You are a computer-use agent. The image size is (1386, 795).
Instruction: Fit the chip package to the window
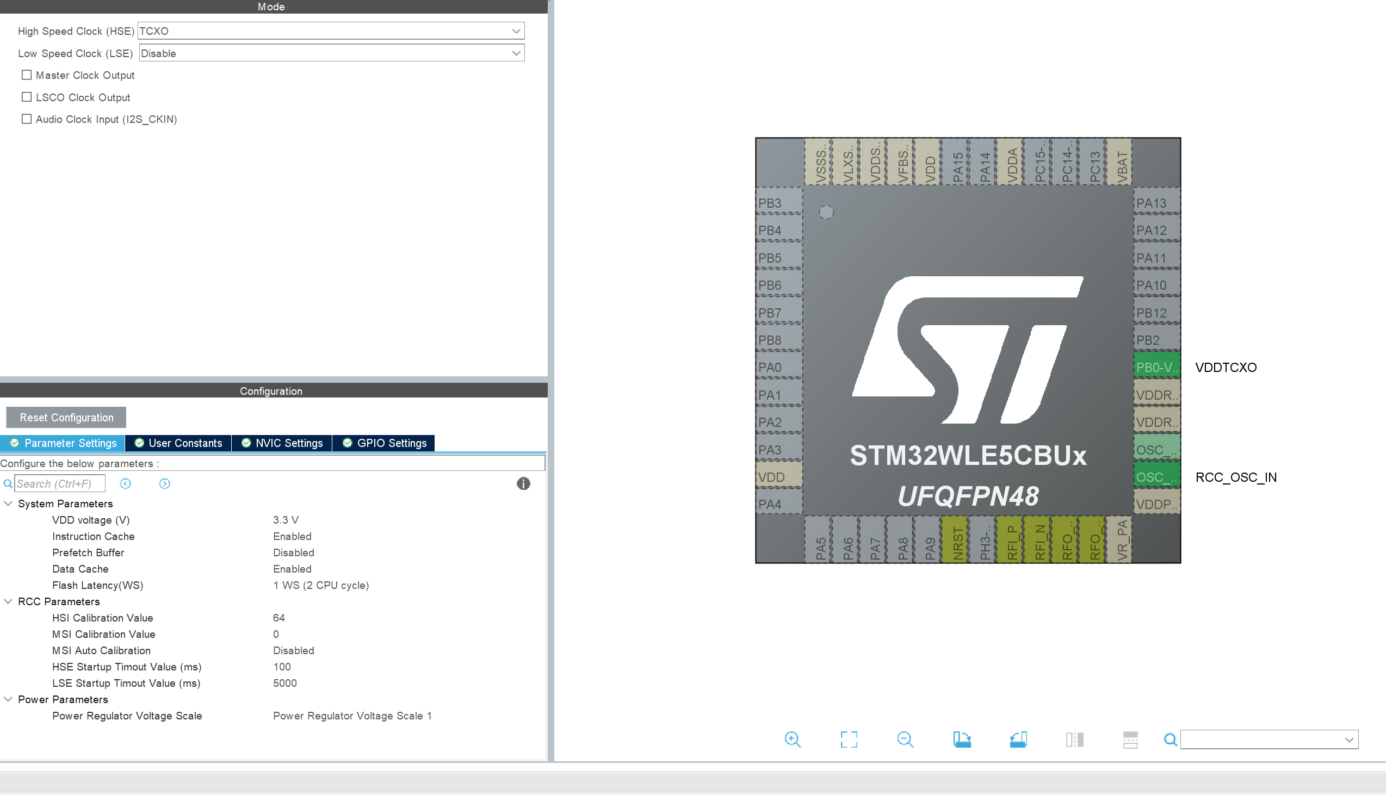pyautogui.click(x=849, y=740)
